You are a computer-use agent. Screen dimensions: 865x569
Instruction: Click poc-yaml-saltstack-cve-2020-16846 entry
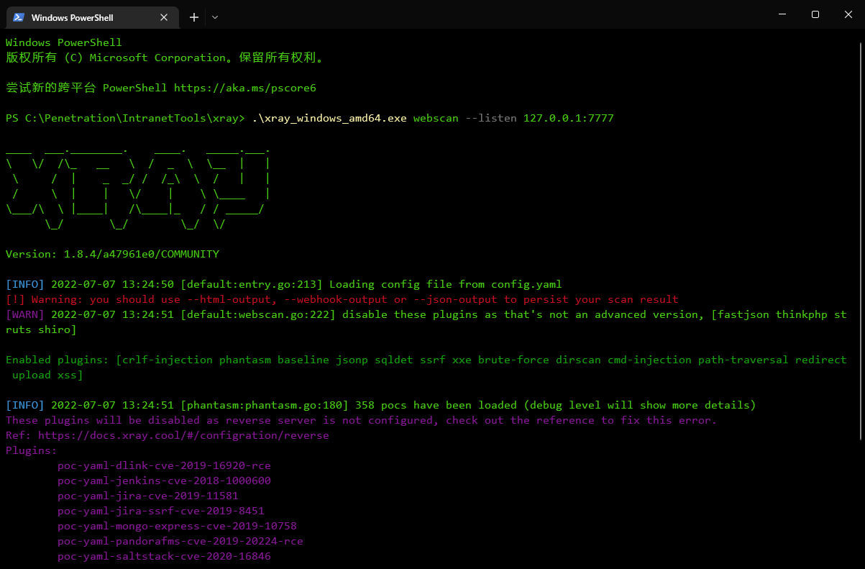tap(164, 556)
